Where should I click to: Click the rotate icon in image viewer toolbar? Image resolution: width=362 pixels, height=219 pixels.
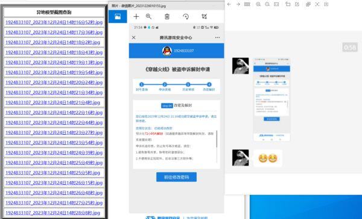click(x=288, y=4)
